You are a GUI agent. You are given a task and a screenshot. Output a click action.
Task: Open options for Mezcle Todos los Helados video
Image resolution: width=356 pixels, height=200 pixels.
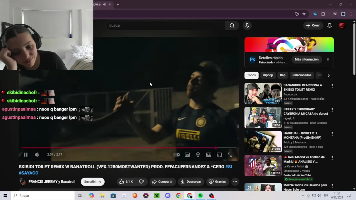(332, 186)
